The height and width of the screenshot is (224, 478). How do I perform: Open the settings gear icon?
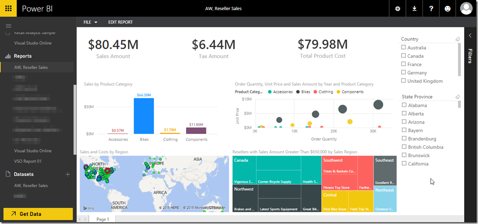(398, 8)
